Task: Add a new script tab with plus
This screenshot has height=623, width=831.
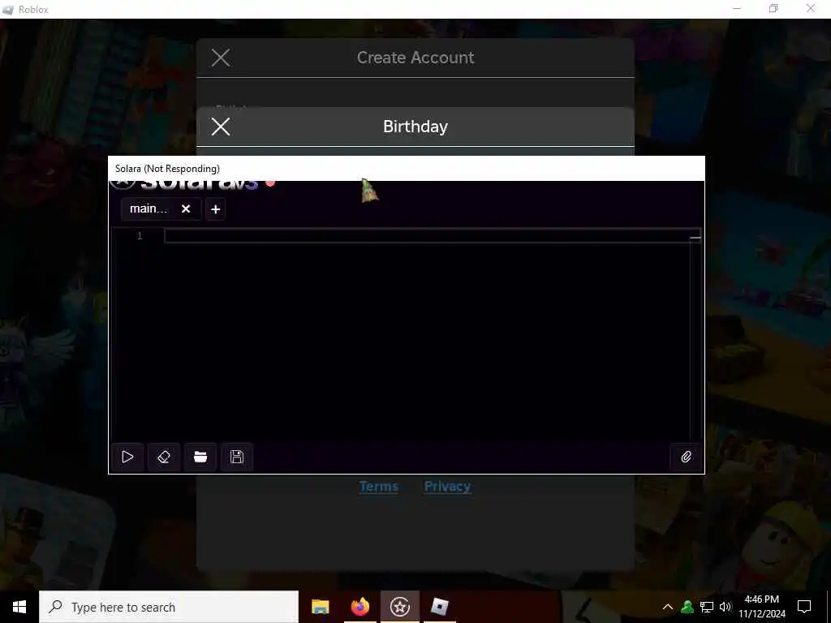Action: click(x=215, y=209)
